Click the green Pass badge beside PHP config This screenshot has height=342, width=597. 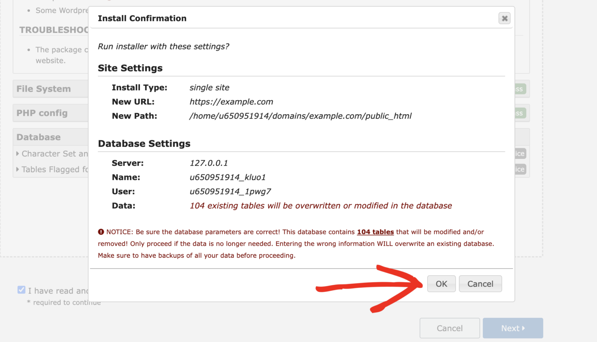(x=518, y=113)
